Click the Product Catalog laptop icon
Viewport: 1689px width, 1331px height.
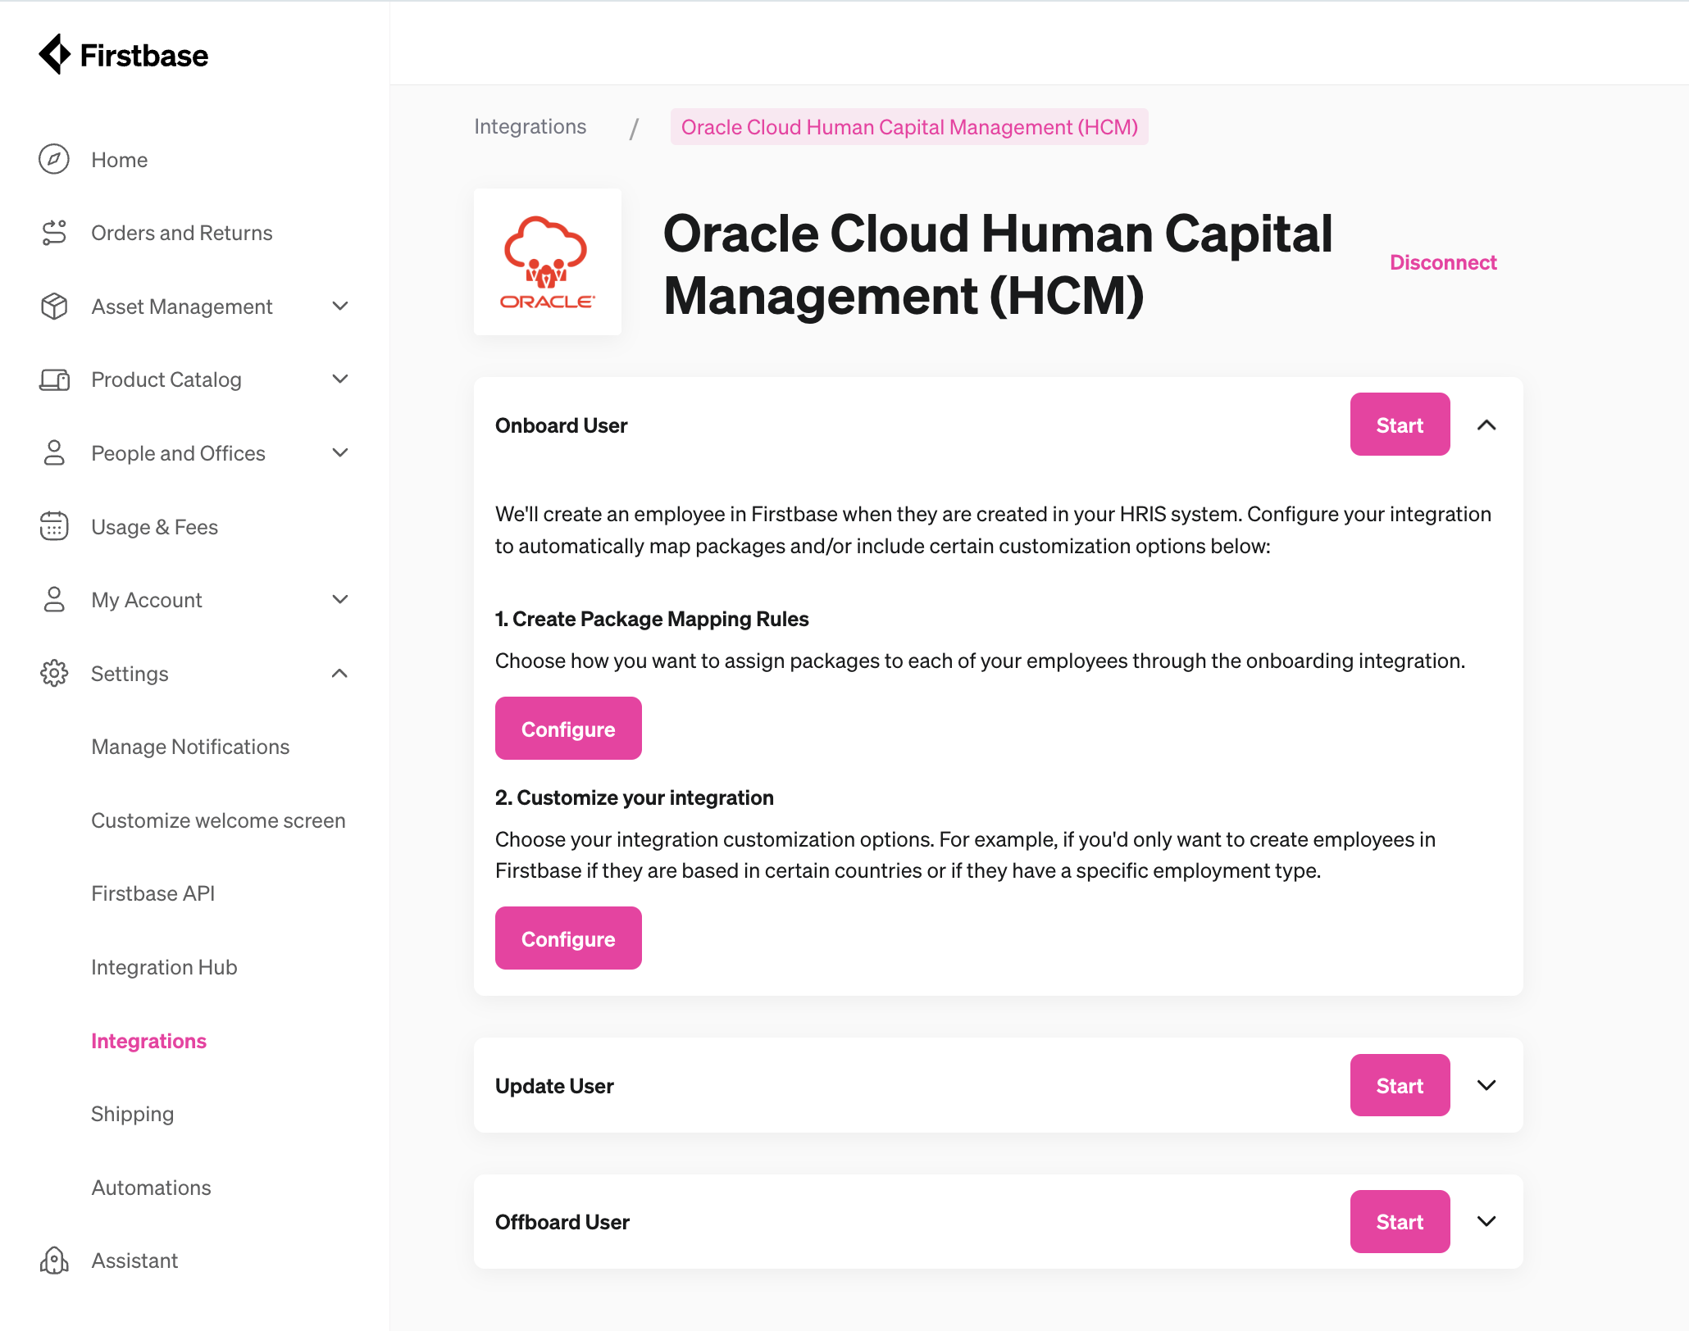pyautogui.click(x=54, y=379)
